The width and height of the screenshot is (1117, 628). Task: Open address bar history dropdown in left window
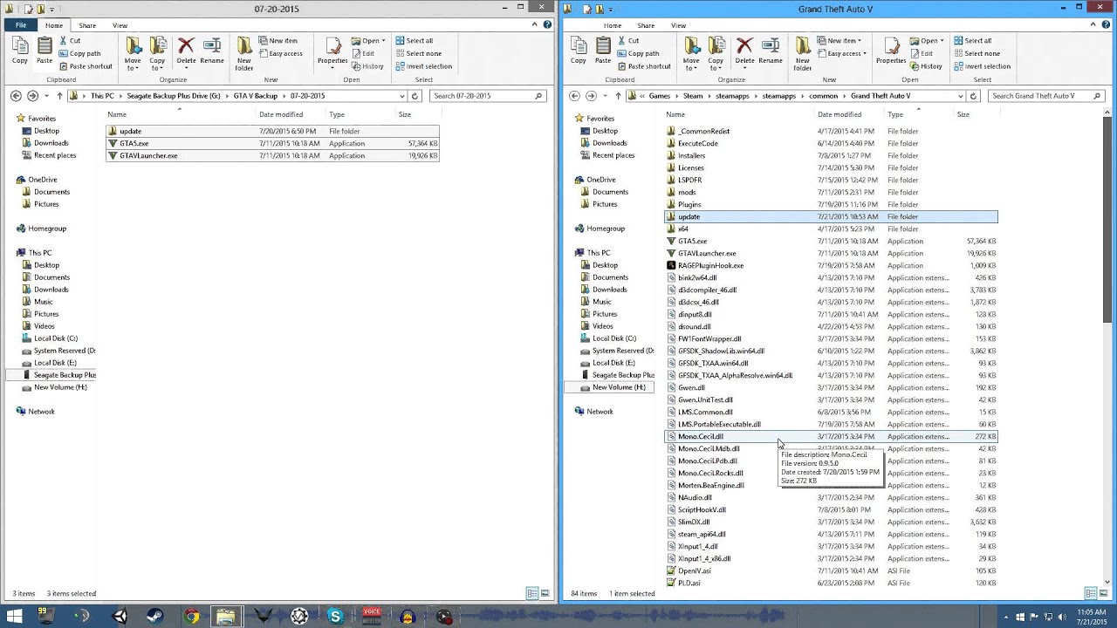coord(402,96)
